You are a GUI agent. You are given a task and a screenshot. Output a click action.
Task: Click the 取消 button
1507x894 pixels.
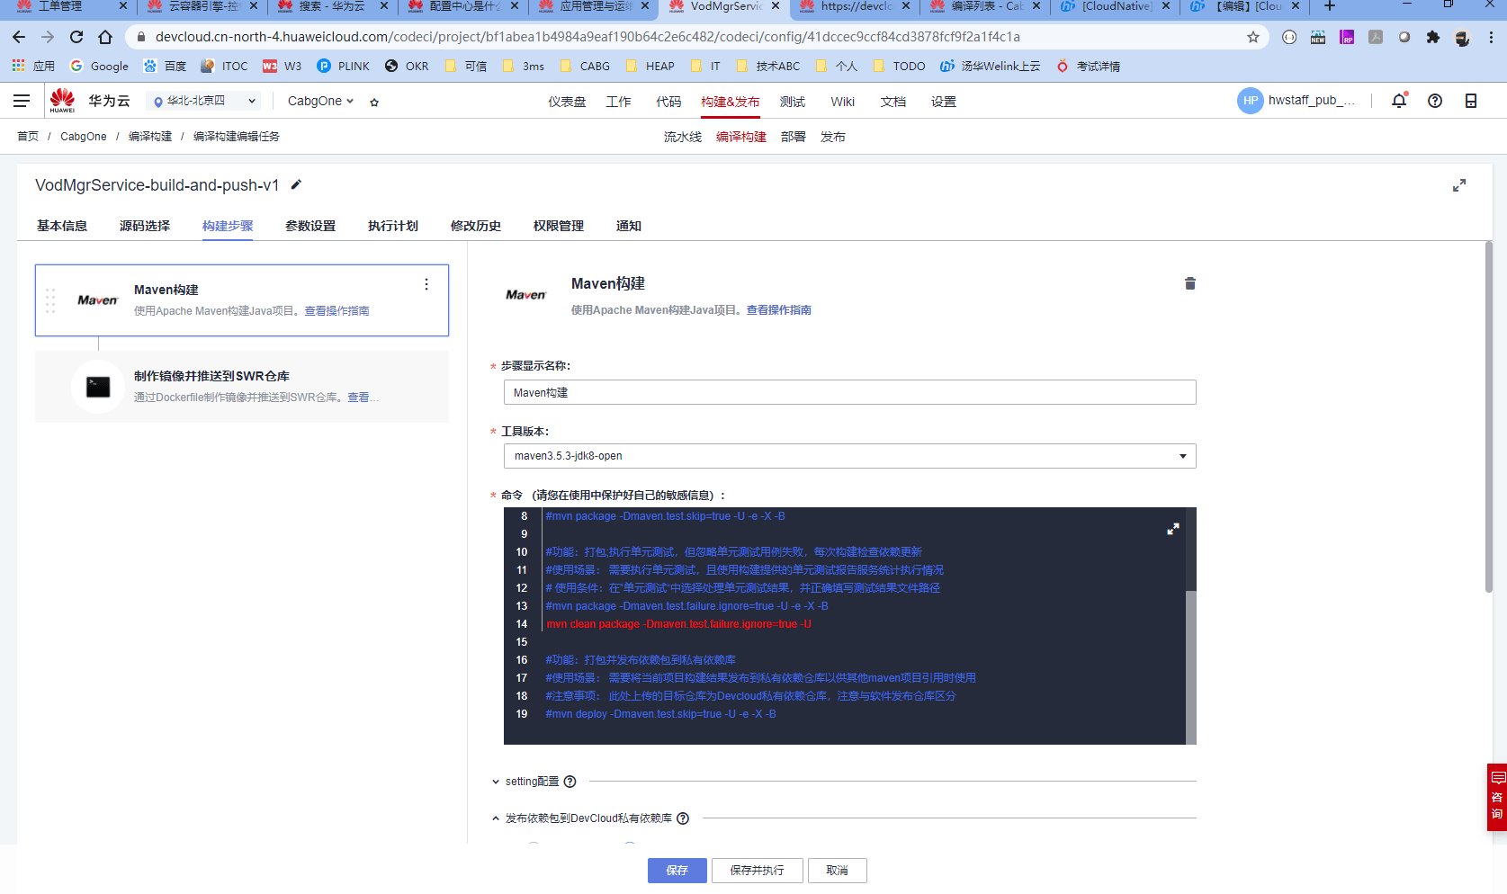(x=838, y=871)
